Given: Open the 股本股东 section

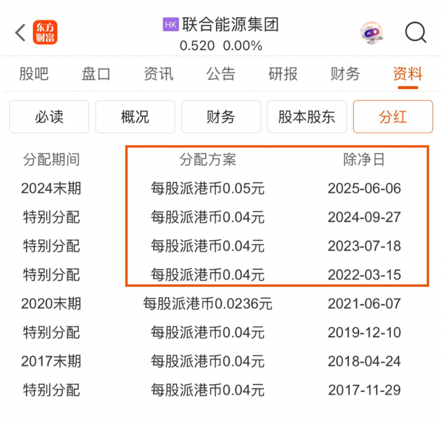Looking at the screenshot, I should (x=307, y=117).
